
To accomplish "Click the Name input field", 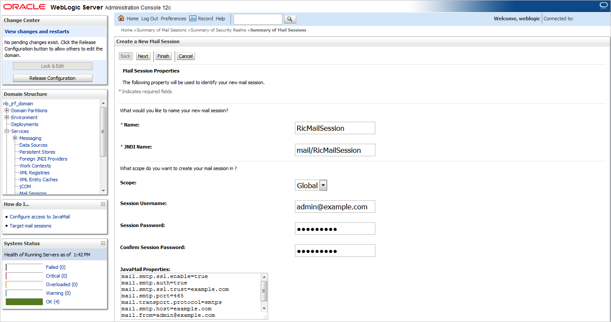I will coord(335,128).
